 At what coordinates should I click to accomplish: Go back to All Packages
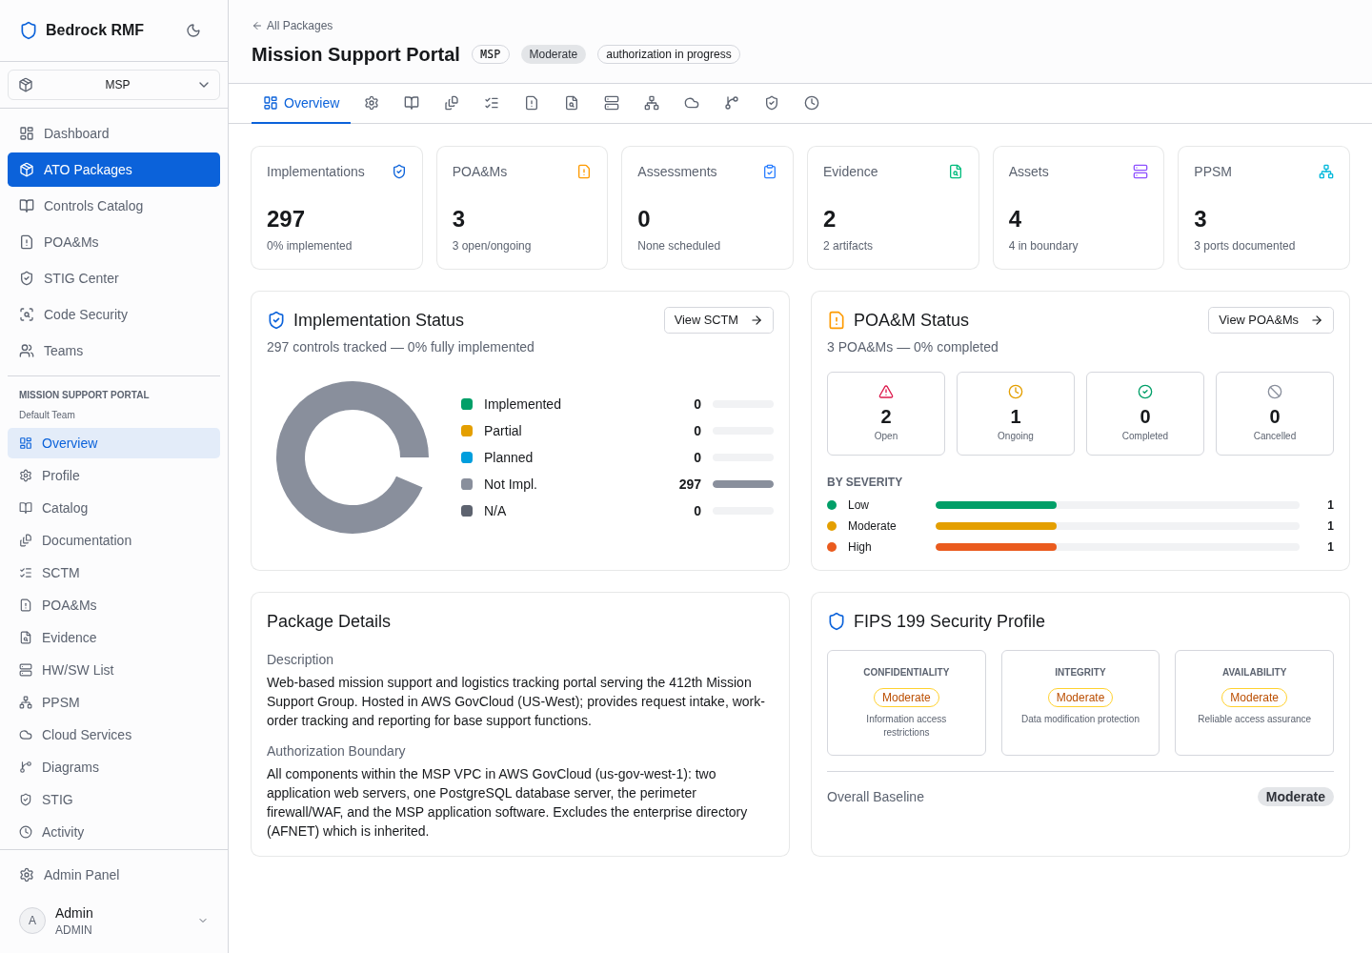pyautogui.click(x=293, y=26)
